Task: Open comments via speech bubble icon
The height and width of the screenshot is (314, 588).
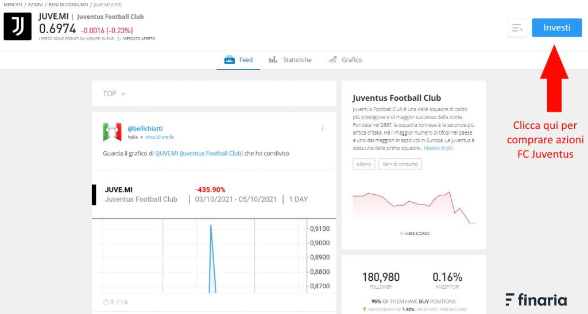Action: click(120, 302)
